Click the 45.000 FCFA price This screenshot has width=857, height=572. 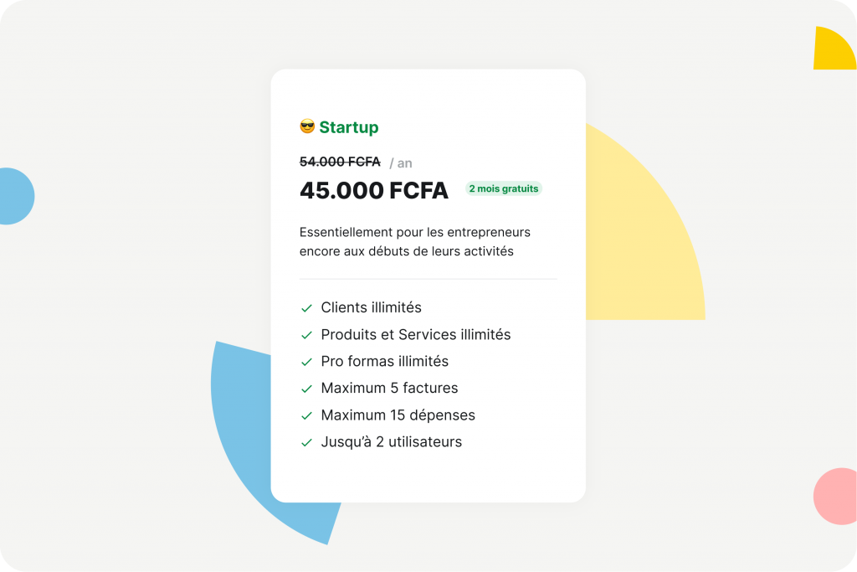point(374,191)
